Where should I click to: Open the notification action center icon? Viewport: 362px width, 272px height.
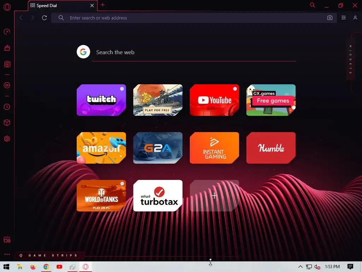tap(350, 267)
